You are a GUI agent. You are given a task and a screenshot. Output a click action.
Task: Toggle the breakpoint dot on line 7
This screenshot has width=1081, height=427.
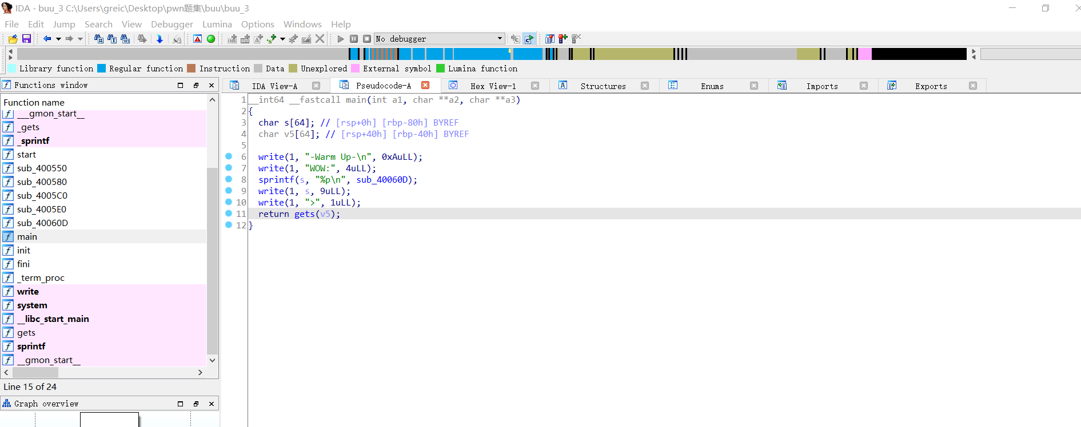(x=229, y=168)
